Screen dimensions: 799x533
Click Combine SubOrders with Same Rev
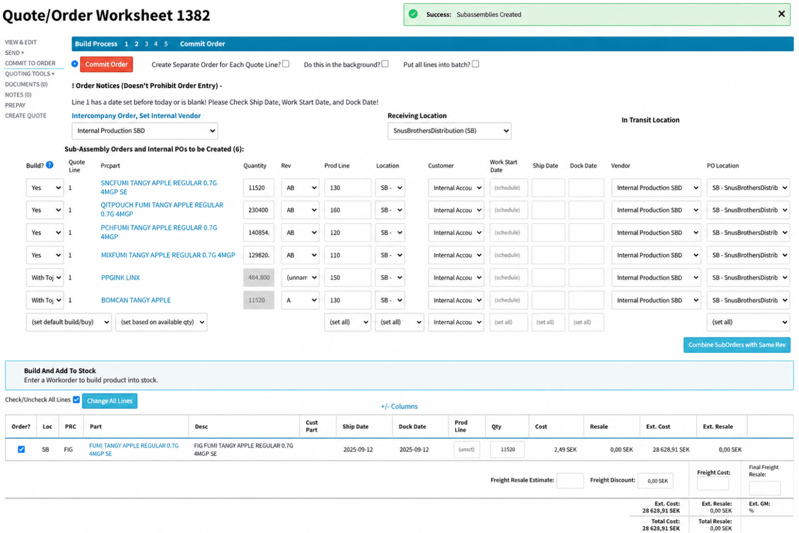click(x=736, y=345)
